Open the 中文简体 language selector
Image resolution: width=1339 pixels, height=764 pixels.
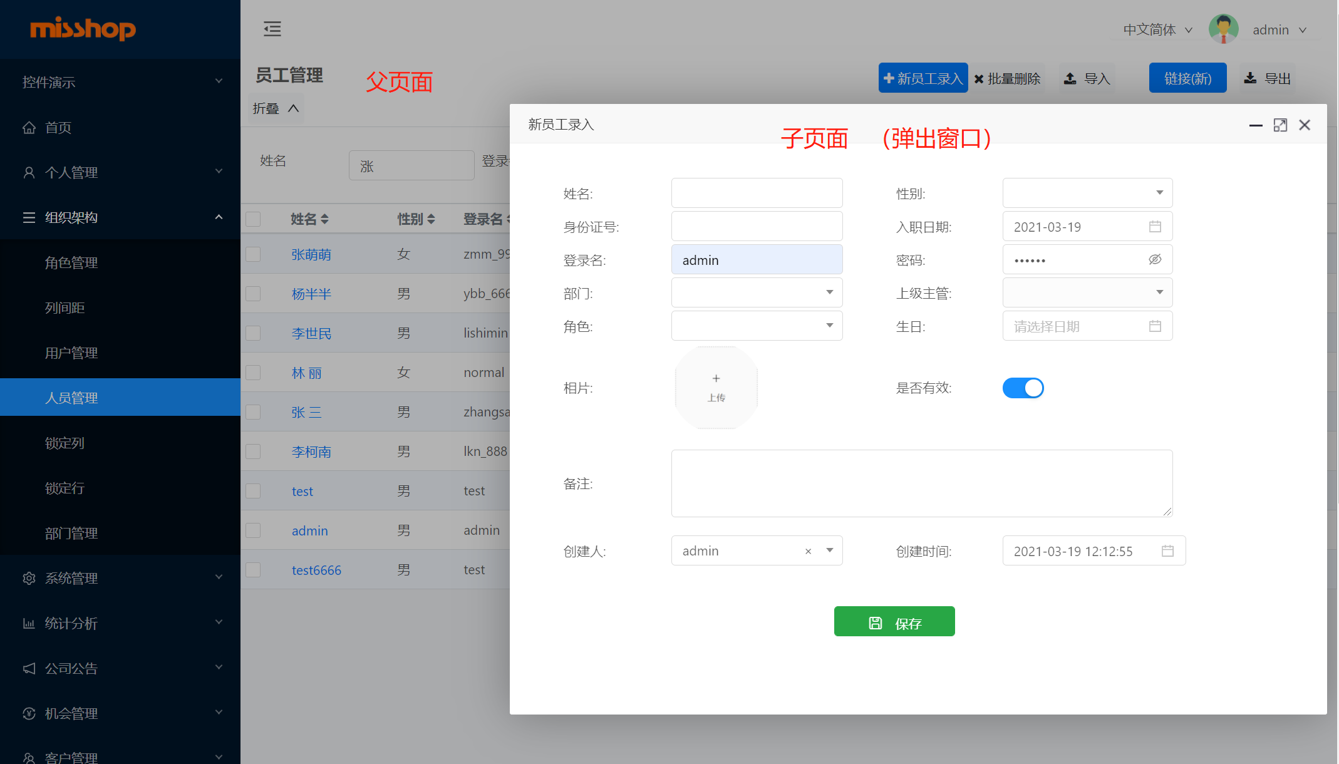click(x=1157, y=30)
